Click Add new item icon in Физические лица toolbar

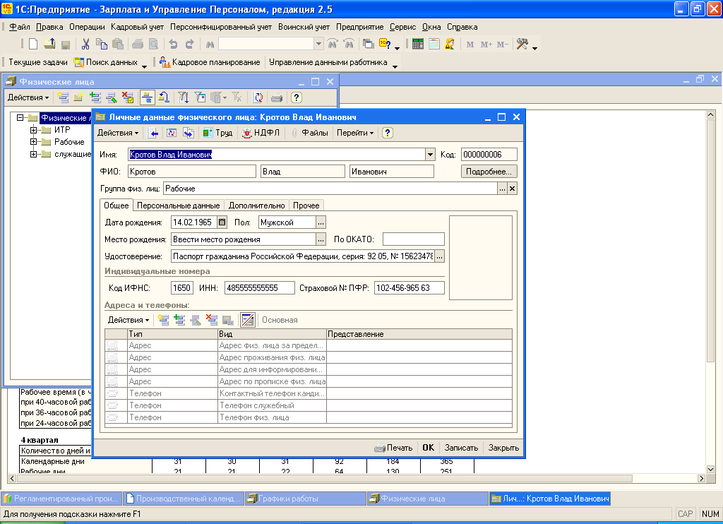coord(63,97)
